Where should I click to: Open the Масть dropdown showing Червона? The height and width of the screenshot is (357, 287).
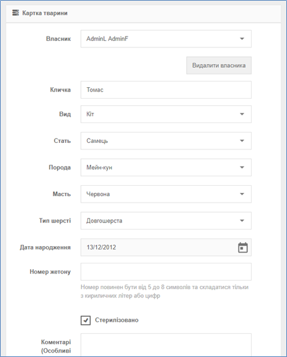tap(166, 194)
